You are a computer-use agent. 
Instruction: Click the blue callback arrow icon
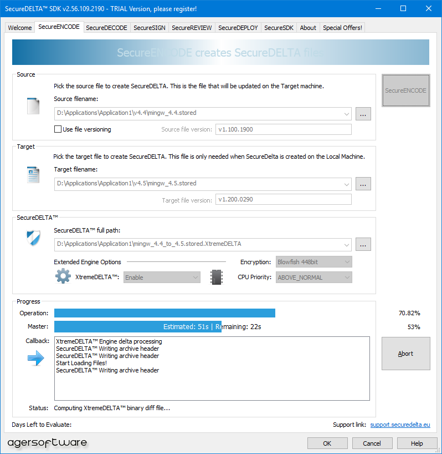(x=36, y=358)
